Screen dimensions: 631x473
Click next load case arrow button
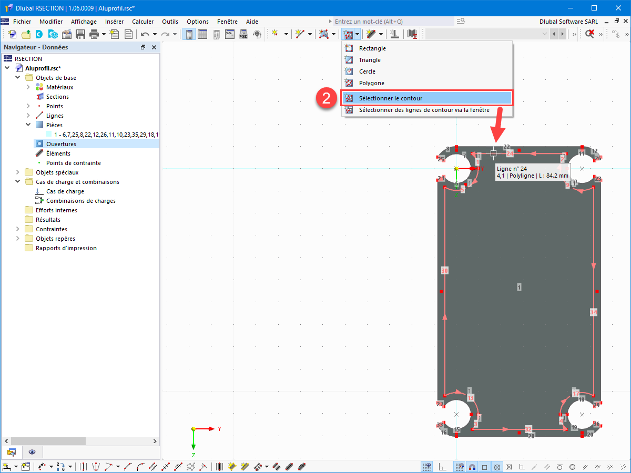pyautogui.click(x=563, y=34)
